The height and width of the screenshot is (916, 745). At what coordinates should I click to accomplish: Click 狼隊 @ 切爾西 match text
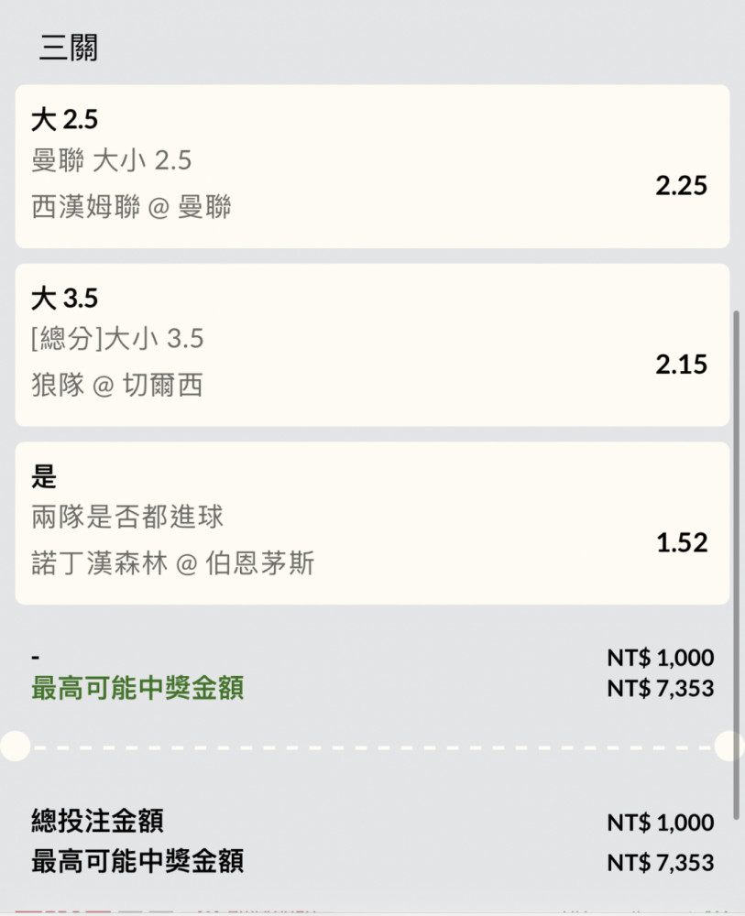(x=117, y=386)
